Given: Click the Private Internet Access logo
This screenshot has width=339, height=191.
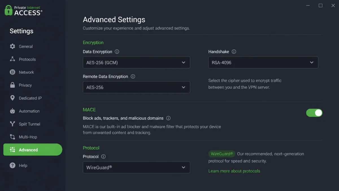Looking at the screenshot, I should point(23,10).
